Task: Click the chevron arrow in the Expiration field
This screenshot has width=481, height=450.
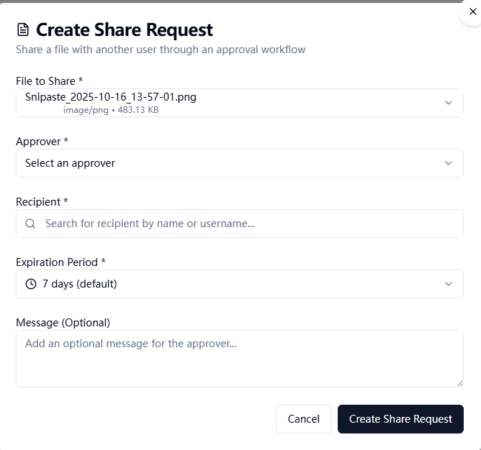Action: click(449, 284)
